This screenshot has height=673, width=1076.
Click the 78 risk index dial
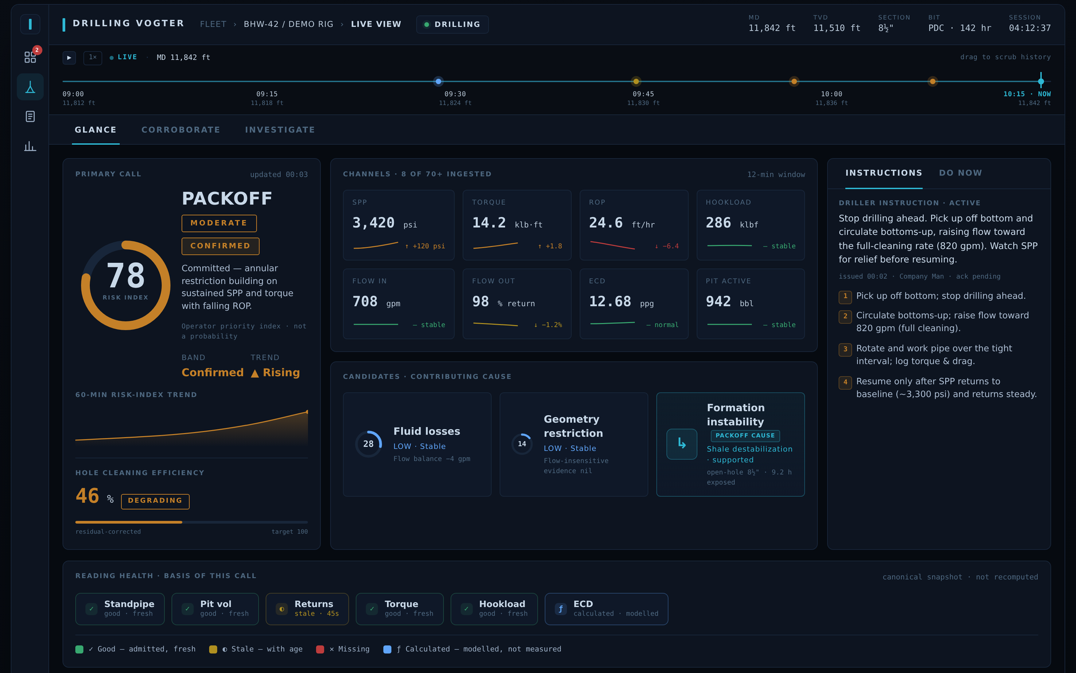126,285
